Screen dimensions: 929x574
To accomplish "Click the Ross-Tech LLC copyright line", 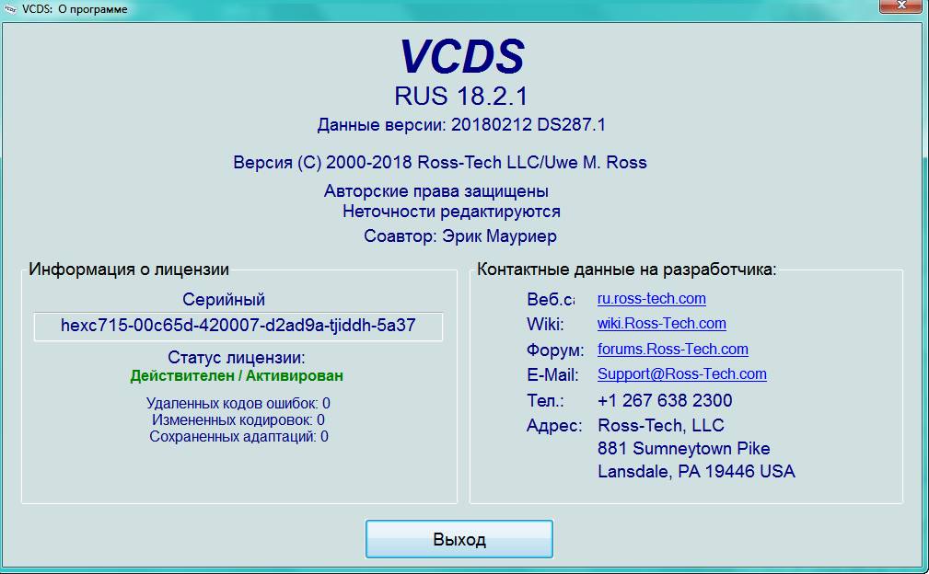I will click(440, 163).
